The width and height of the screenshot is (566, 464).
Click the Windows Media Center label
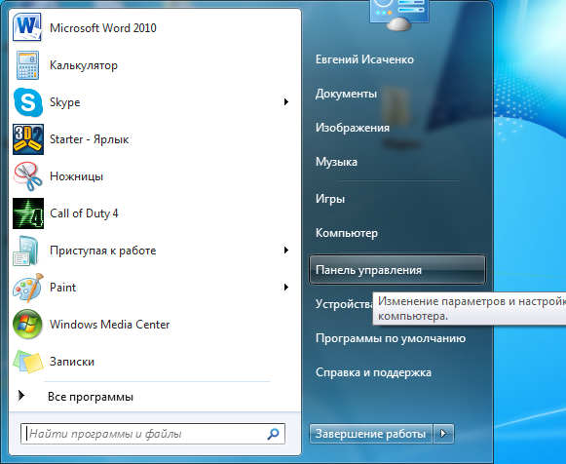(109, 325)
